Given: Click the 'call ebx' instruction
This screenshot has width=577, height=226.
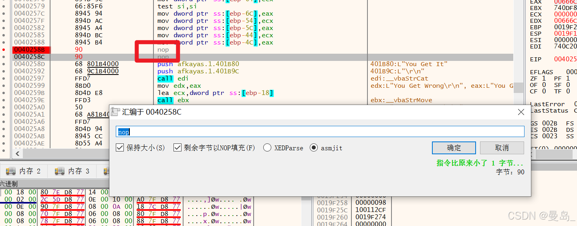Looking at the screenshot, I should point(172,100).
